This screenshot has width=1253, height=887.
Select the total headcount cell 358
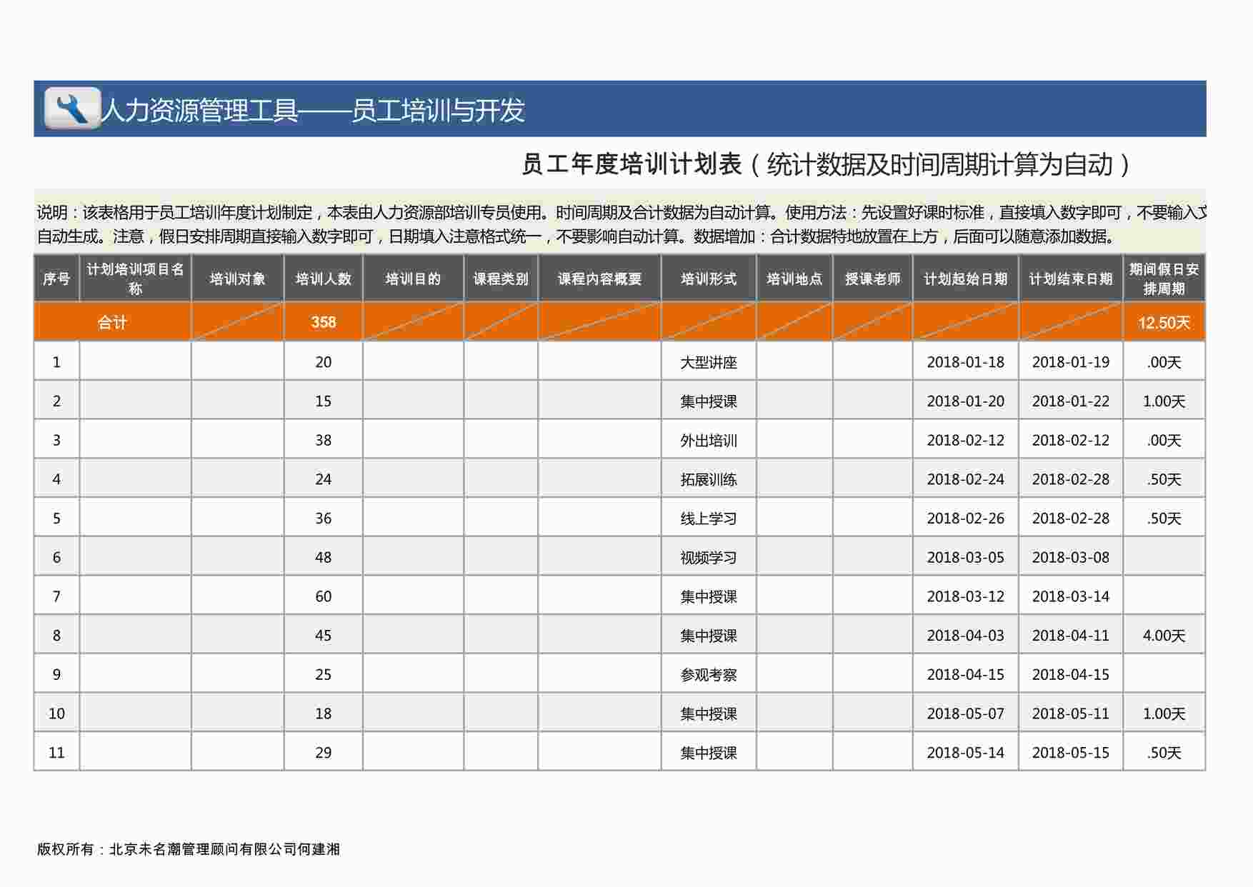click(323, 321)
